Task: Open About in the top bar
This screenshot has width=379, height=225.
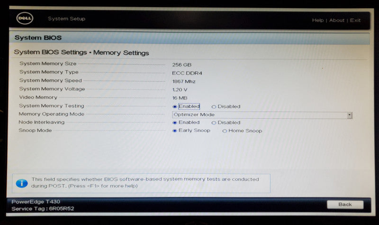Action: click(x=337, y=20)
